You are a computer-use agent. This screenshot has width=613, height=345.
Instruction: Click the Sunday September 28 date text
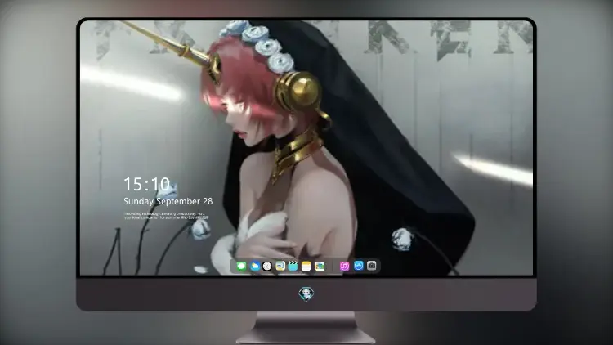(168, 201)
